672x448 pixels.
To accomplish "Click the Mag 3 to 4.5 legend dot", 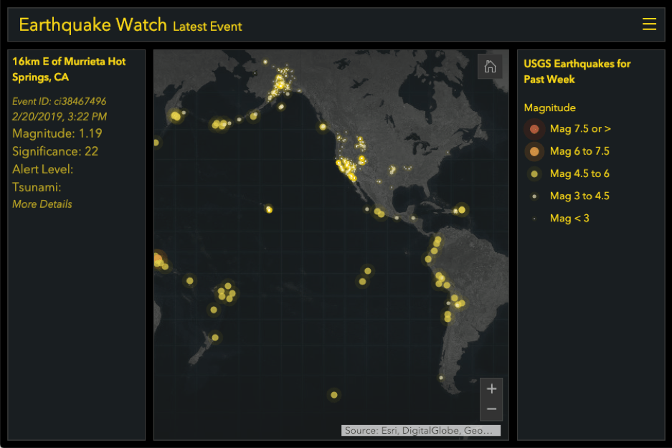I will [x=534, y=196].
